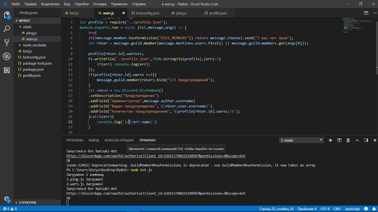Open the Explorer view in activity bar
This screenshot has width=378, height=212.
click(6, 15)
